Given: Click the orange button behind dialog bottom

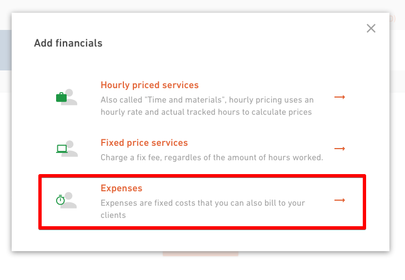Looking at the screenshot, I should click(x=201, y=254).
